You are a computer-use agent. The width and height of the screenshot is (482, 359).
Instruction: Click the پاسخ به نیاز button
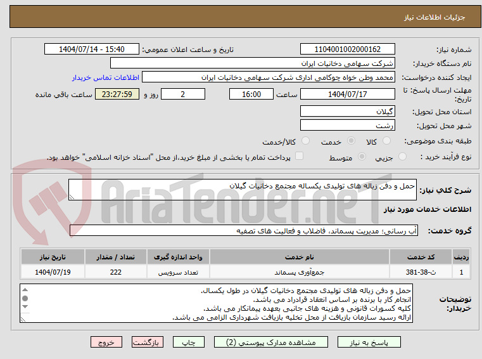[x=369, y=342]
